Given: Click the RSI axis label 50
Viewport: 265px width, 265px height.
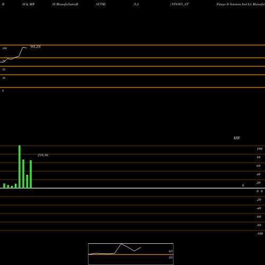Looking at the screenshot, I should [x=4, y=69].
